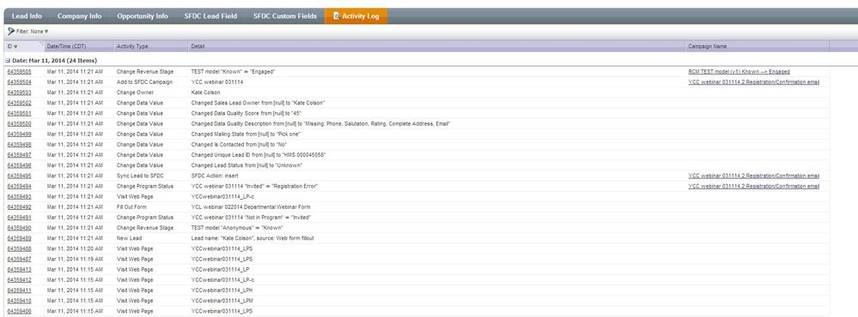Open activity ID 64359501

click(19, 113)
